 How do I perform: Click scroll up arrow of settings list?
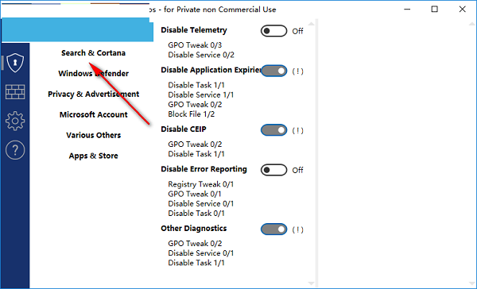[x=311, y=24]
